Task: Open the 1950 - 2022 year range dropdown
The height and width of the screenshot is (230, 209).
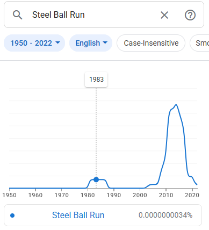Action: coord(34,43)
